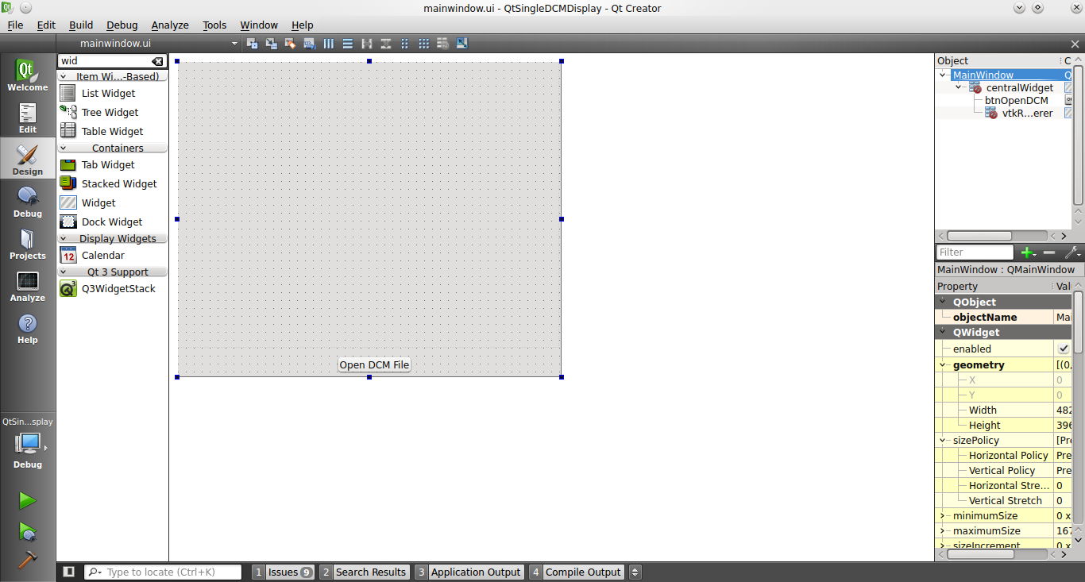
Task: Open the Window menu
Action: [259, 25]
